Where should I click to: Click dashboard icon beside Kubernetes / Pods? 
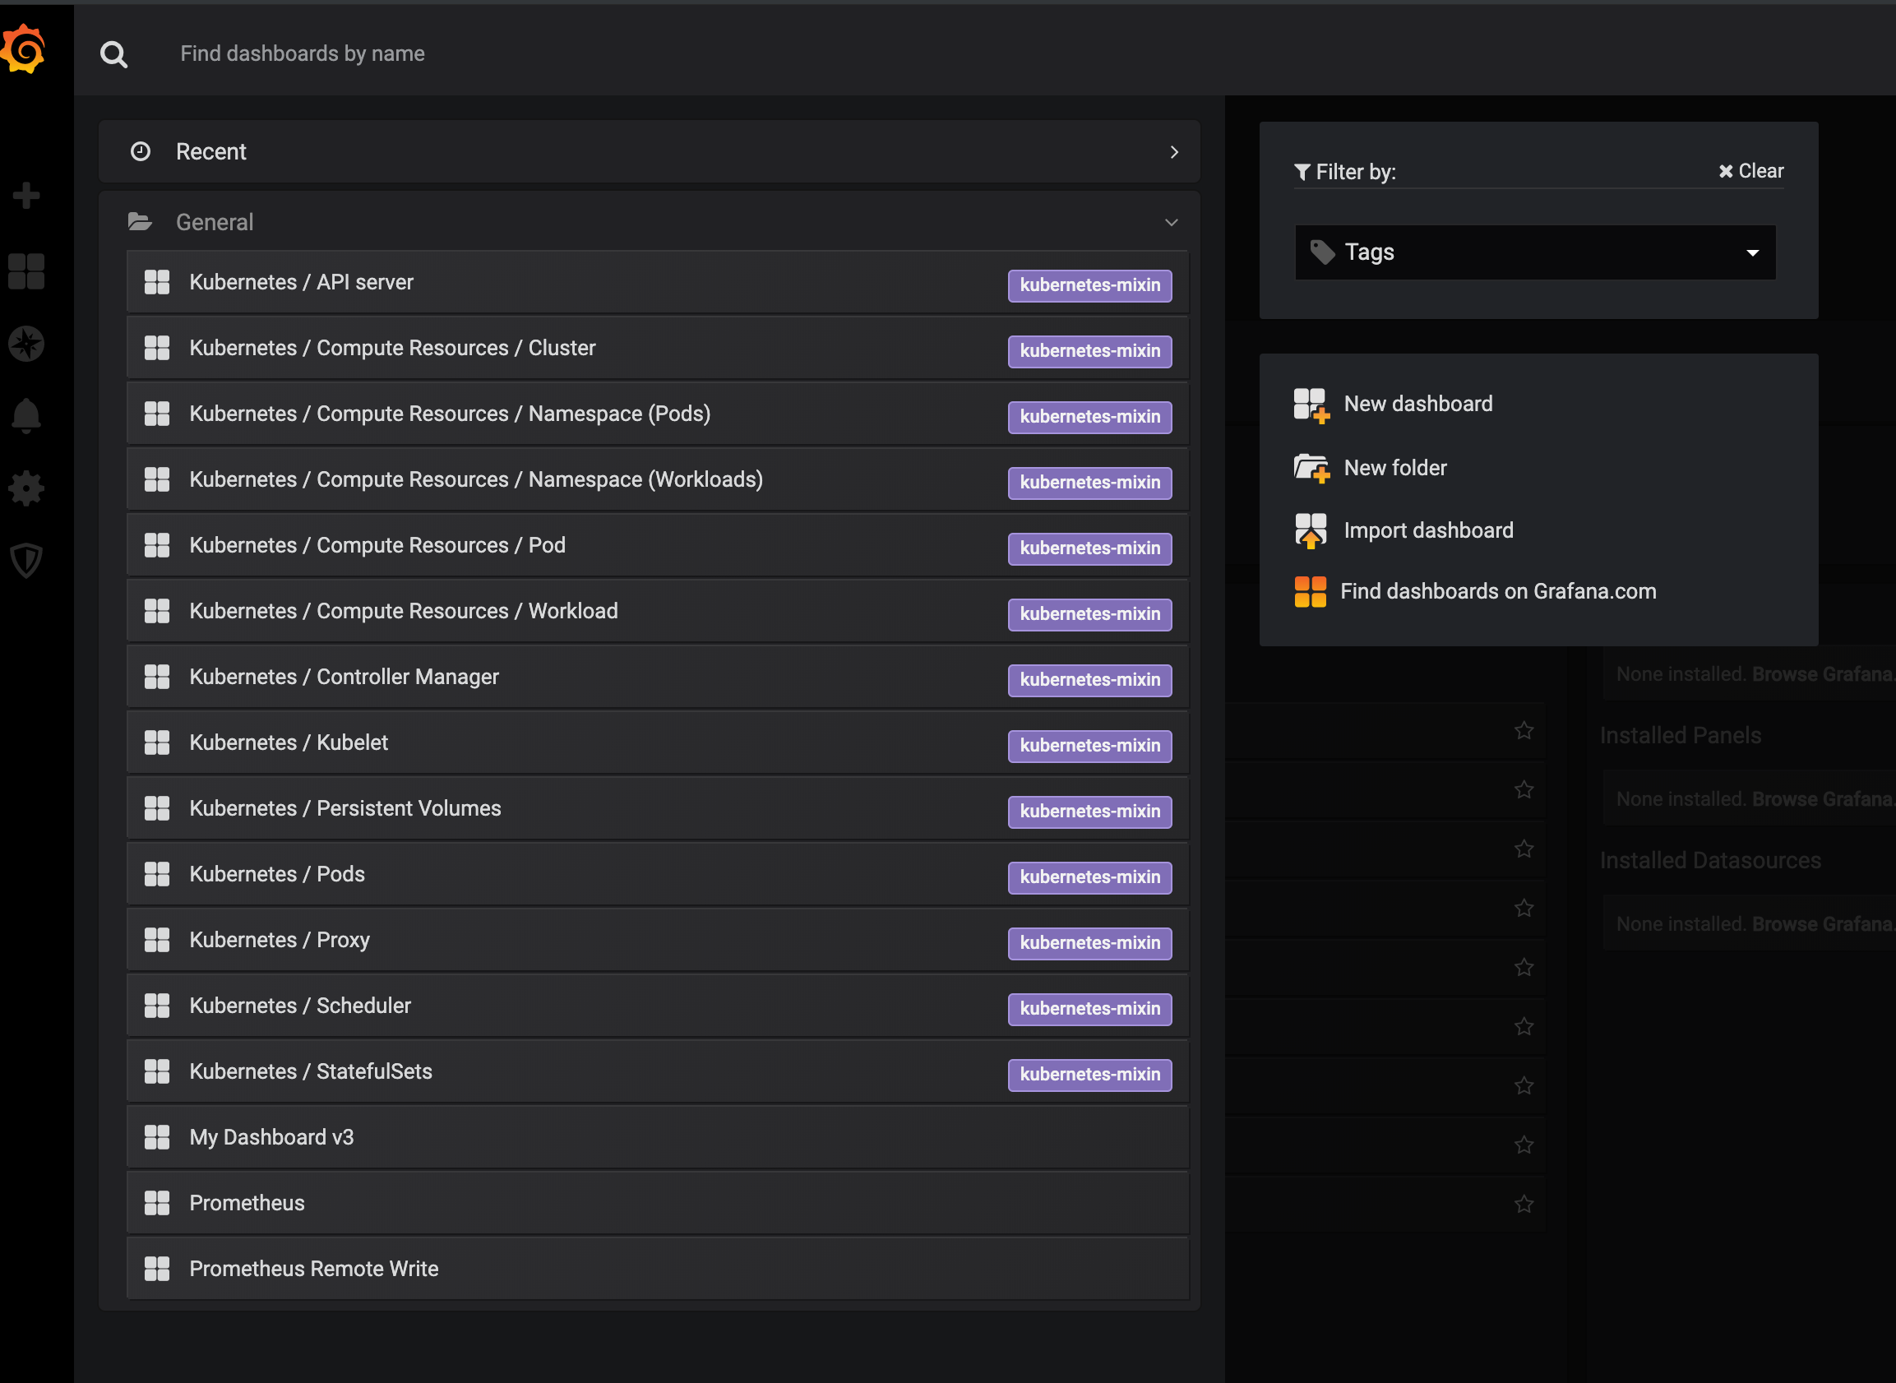pos(156,874)
